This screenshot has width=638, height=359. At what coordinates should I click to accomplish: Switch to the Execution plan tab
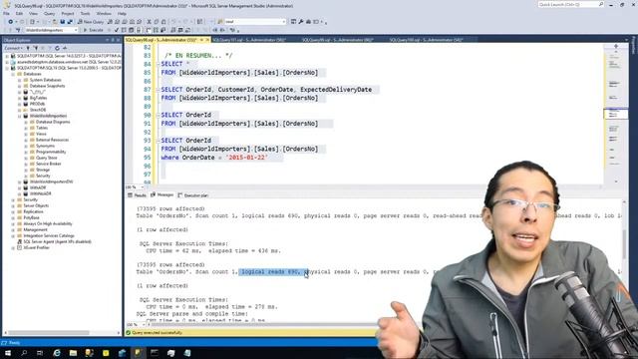point(193,195)
